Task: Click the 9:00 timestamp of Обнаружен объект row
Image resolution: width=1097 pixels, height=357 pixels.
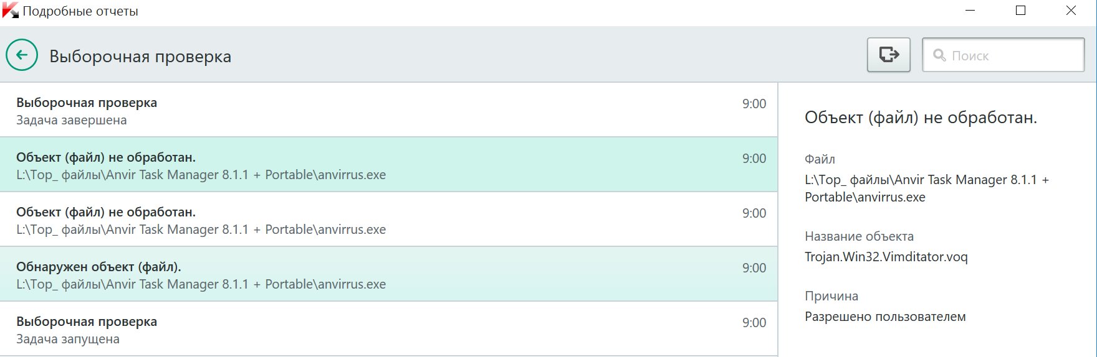Action: (754, 268)
